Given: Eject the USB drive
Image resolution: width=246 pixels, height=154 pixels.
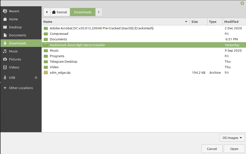Looking at the screenshot, I should 36,78.
